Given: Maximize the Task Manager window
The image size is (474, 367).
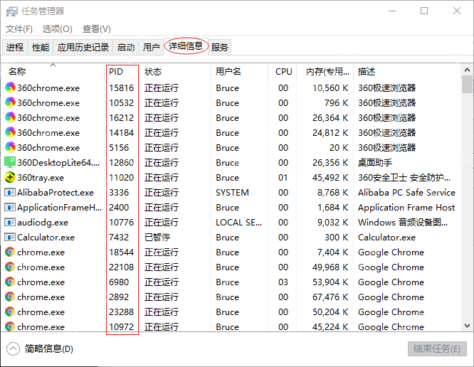Looking at the screenshot, I should click(x=424, y=11).
